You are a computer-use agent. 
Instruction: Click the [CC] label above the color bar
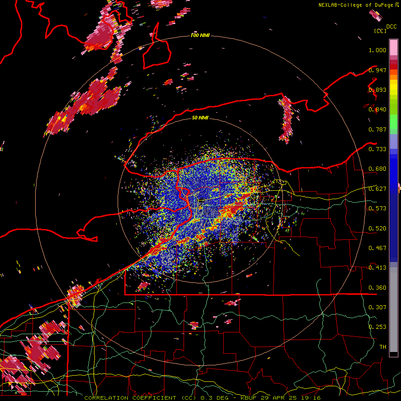tap(381, 31)
